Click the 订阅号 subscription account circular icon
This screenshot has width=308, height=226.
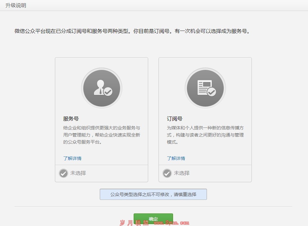[x=205, y=88]
